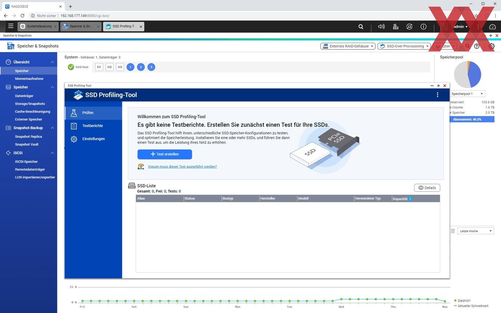
Task: Open Externes RAID-Gehäuse dropdown
Action: 348,46
